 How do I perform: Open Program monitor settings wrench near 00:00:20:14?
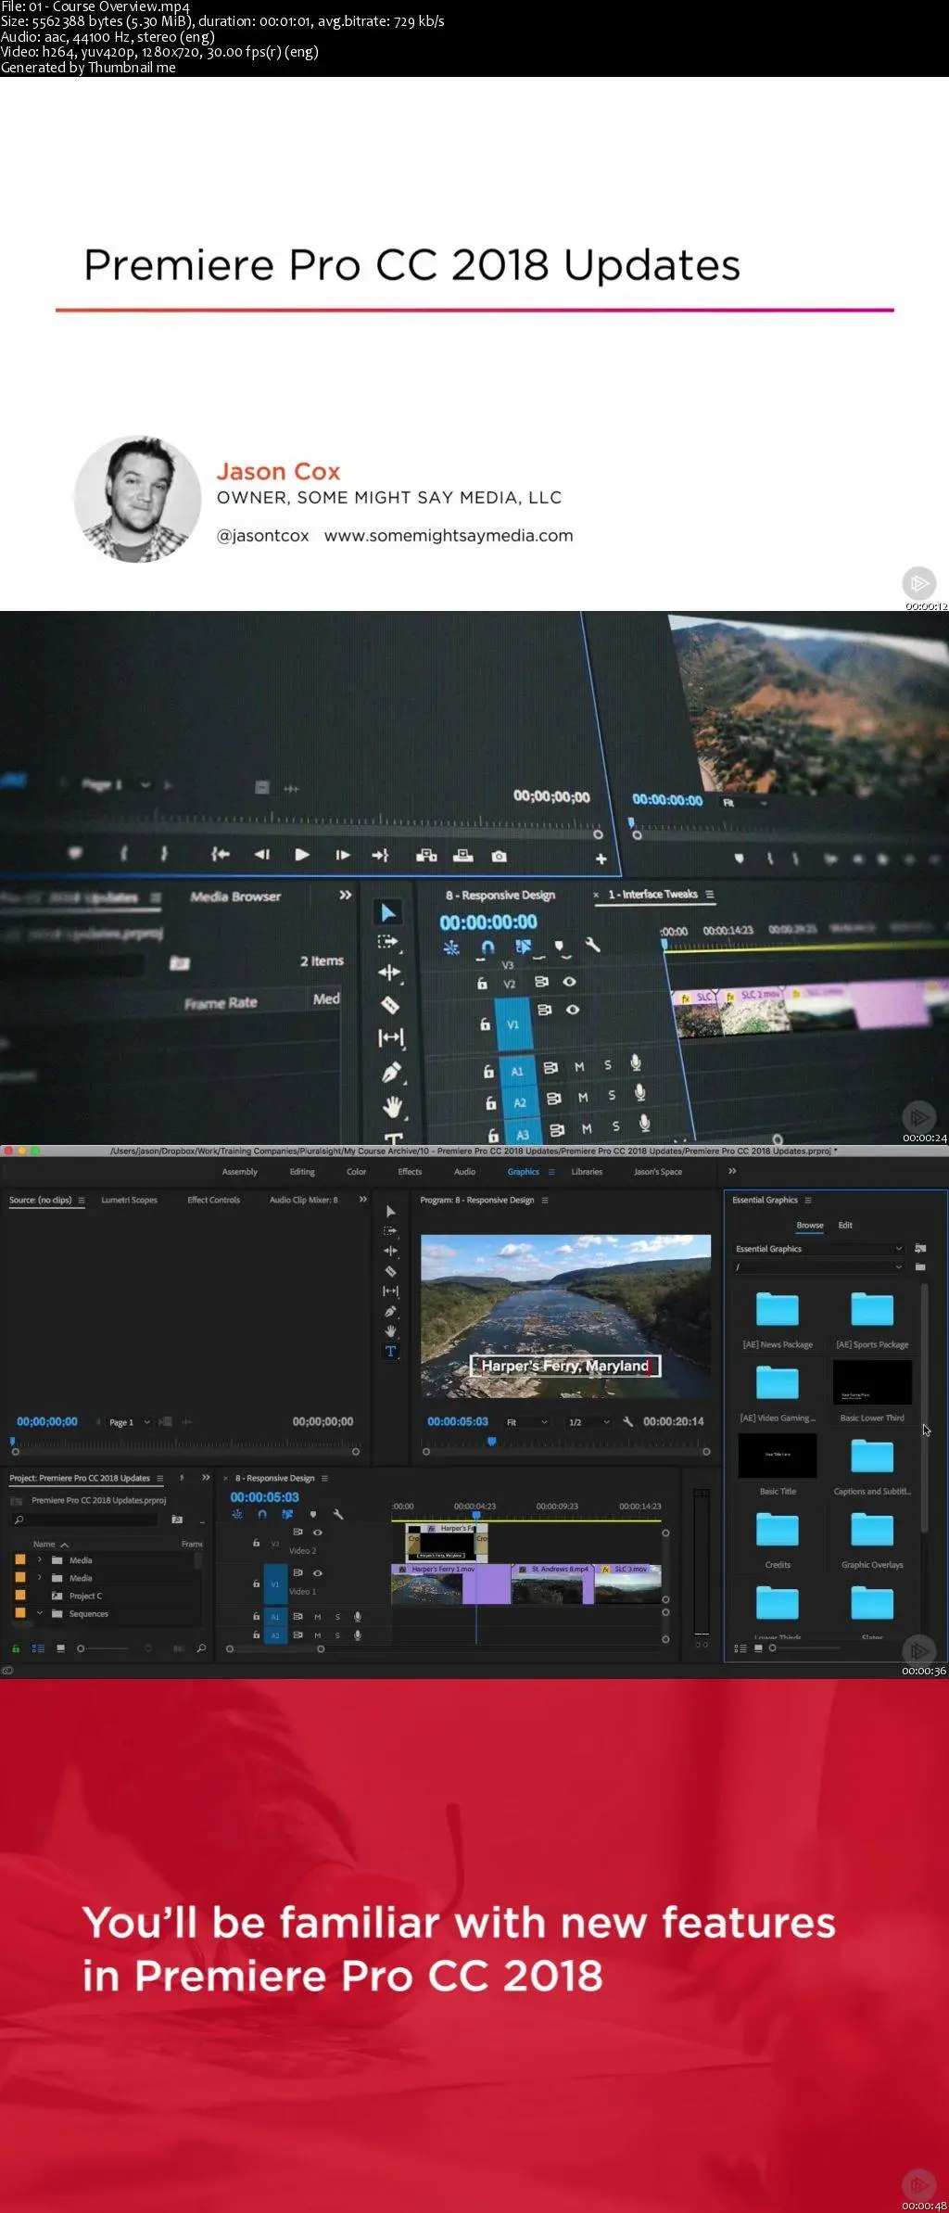(x=627, y=1422)
